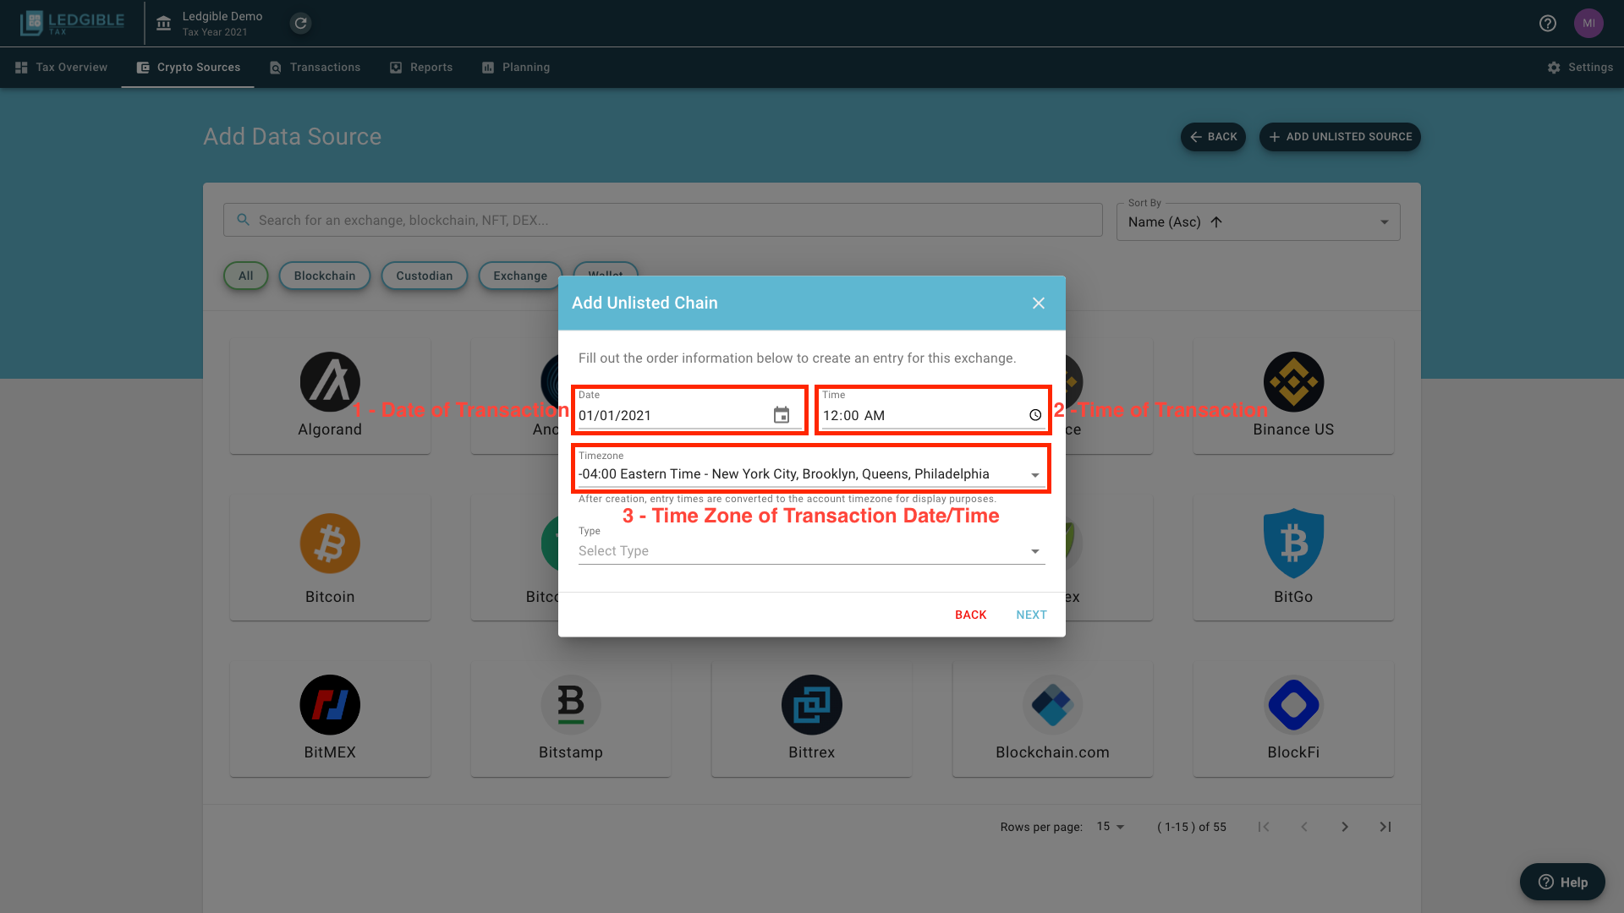Select the Exchange filter chip
Screen dimensions: 1624x913
click(520, 276)
